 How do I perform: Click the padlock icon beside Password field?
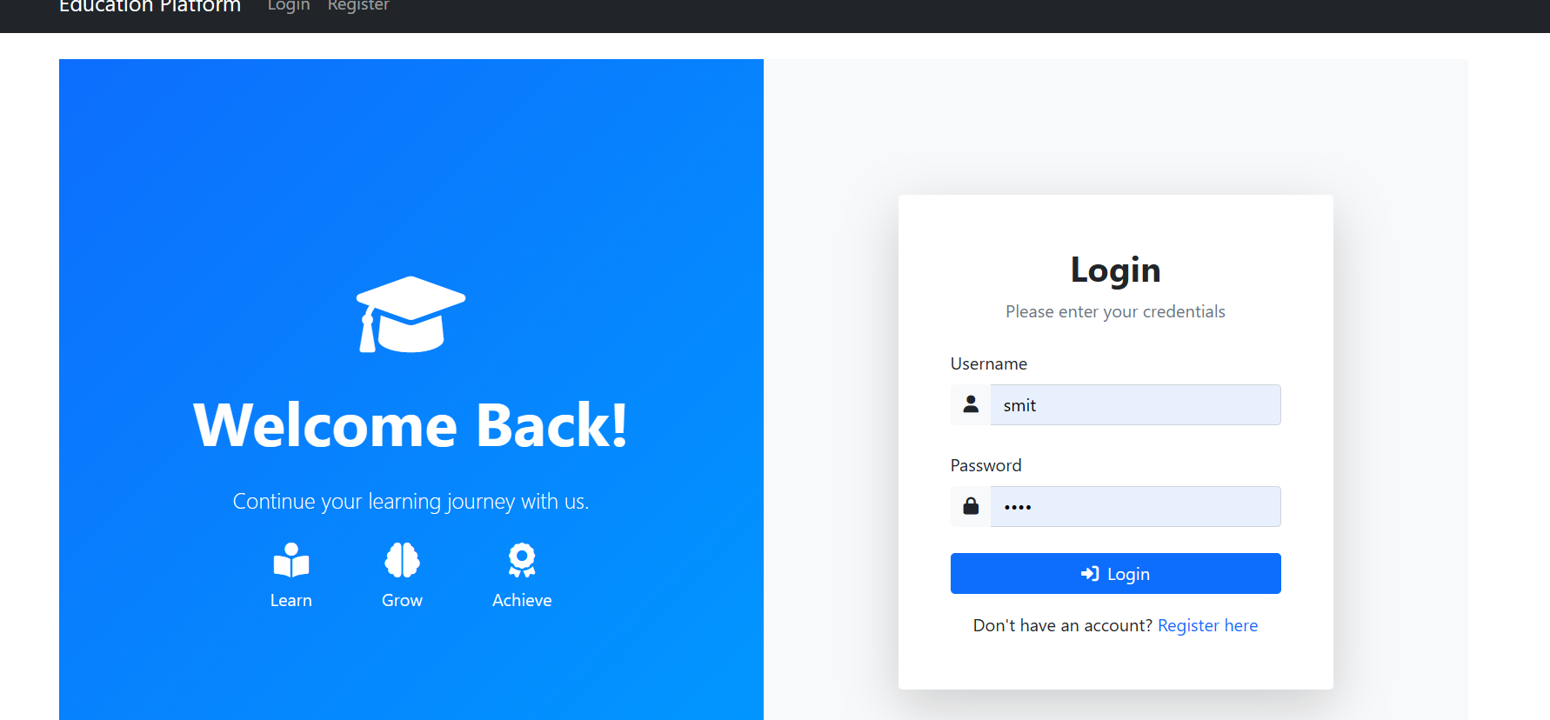[971, 506]
